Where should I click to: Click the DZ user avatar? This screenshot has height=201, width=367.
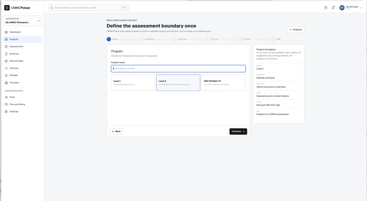[342, 8]
